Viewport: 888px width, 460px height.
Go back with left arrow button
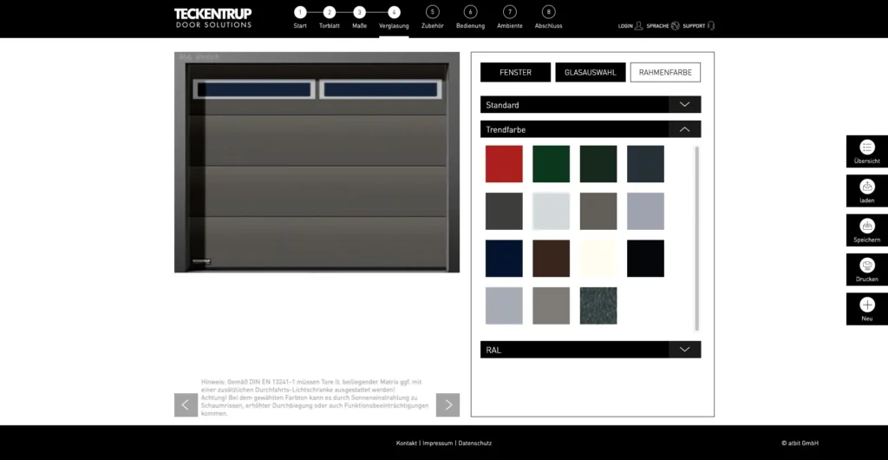[x=186, y=404]
